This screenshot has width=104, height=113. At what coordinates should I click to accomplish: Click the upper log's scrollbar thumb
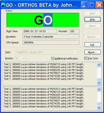tap(99, 79)
